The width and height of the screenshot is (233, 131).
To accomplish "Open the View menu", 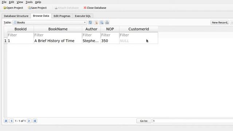I will tap(20, 2).
